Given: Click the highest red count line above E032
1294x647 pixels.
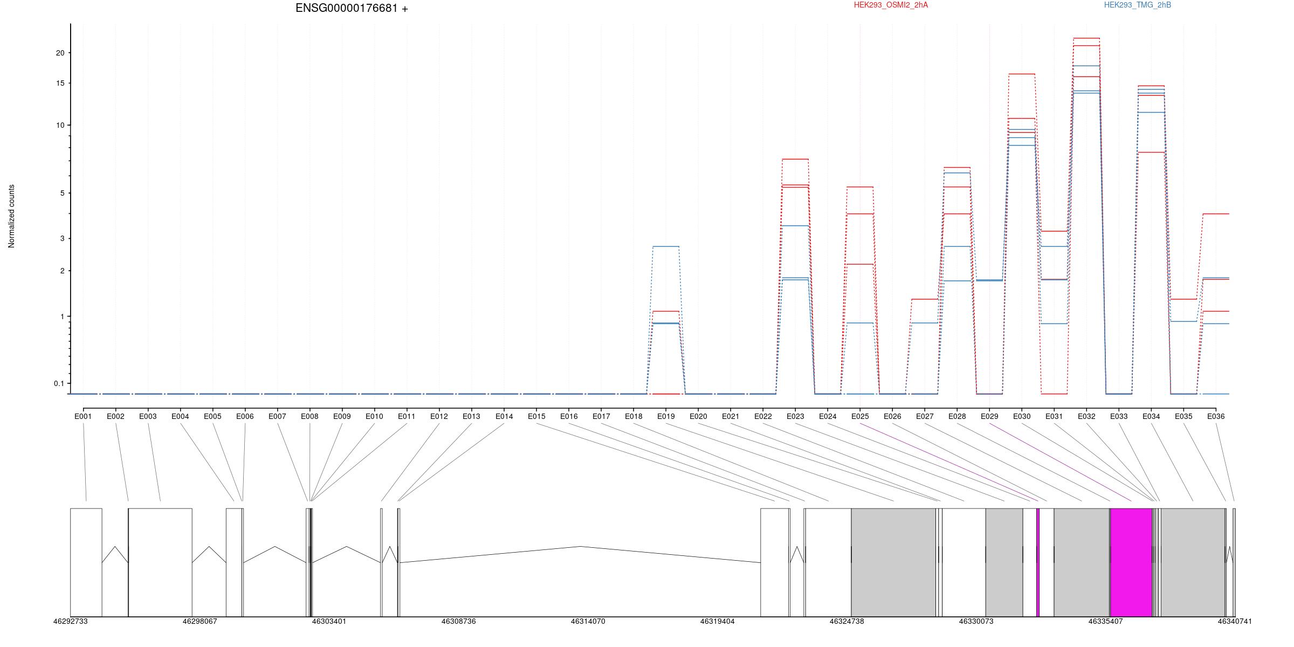Looking at the screenshot, I should click(x=1086, y=38).
